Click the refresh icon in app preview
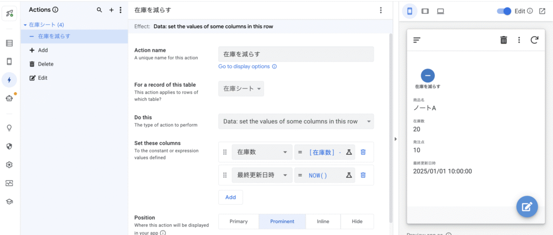Screen dimensions: 553x235 tap(534, 40)
